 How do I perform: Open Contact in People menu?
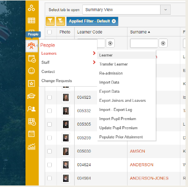click(48, 71)
